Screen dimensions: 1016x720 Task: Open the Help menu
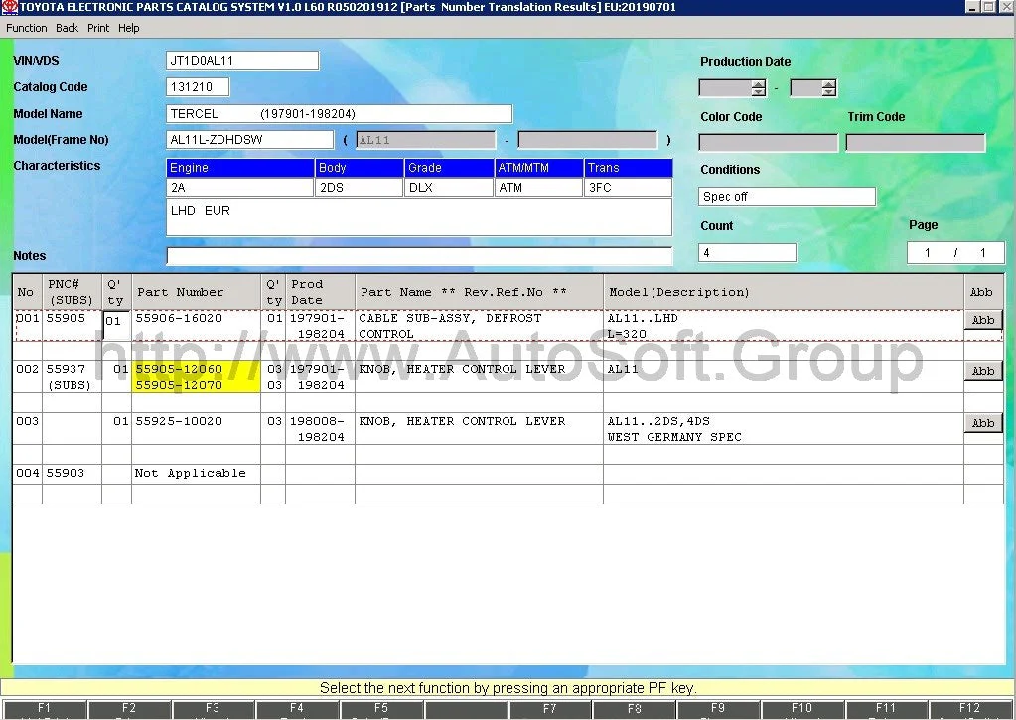(x=129, y=28)
